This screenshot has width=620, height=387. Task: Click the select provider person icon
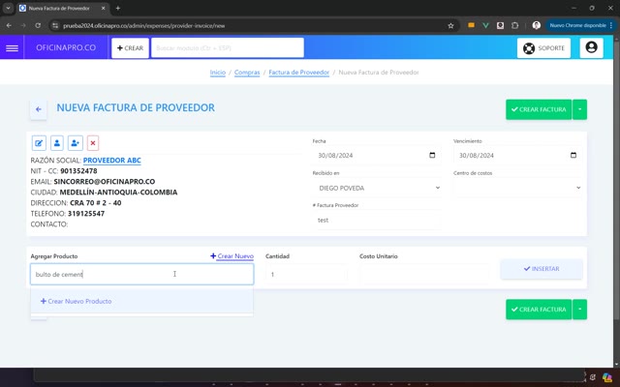coord(57,143)
